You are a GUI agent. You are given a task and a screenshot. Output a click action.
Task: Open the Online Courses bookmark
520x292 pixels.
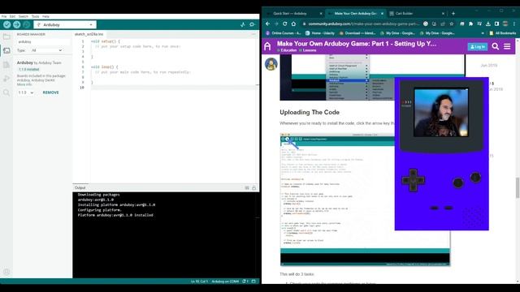(284, 33)
